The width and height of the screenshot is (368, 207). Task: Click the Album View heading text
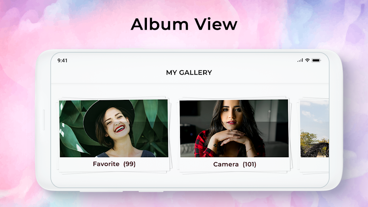click(x=184, y=24)
